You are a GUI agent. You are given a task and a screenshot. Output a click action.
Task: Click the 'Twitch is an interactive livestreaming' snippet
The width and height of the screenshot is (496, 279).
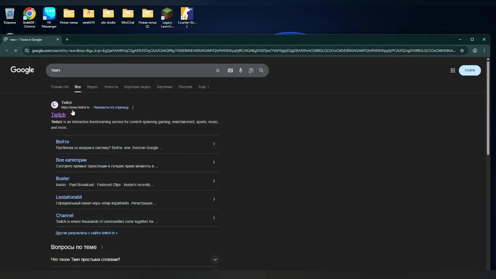[x=135, y=125]
